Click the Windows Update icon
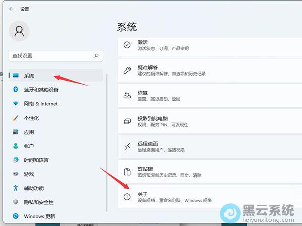Screen dimensions: 302x226 tap(15, 216)
